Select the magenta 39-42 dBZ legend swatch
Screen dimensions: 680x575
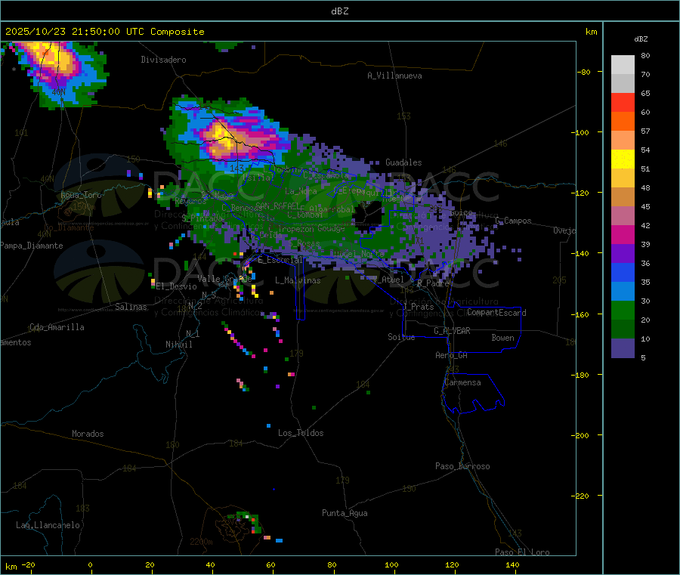tap(623, 234)
